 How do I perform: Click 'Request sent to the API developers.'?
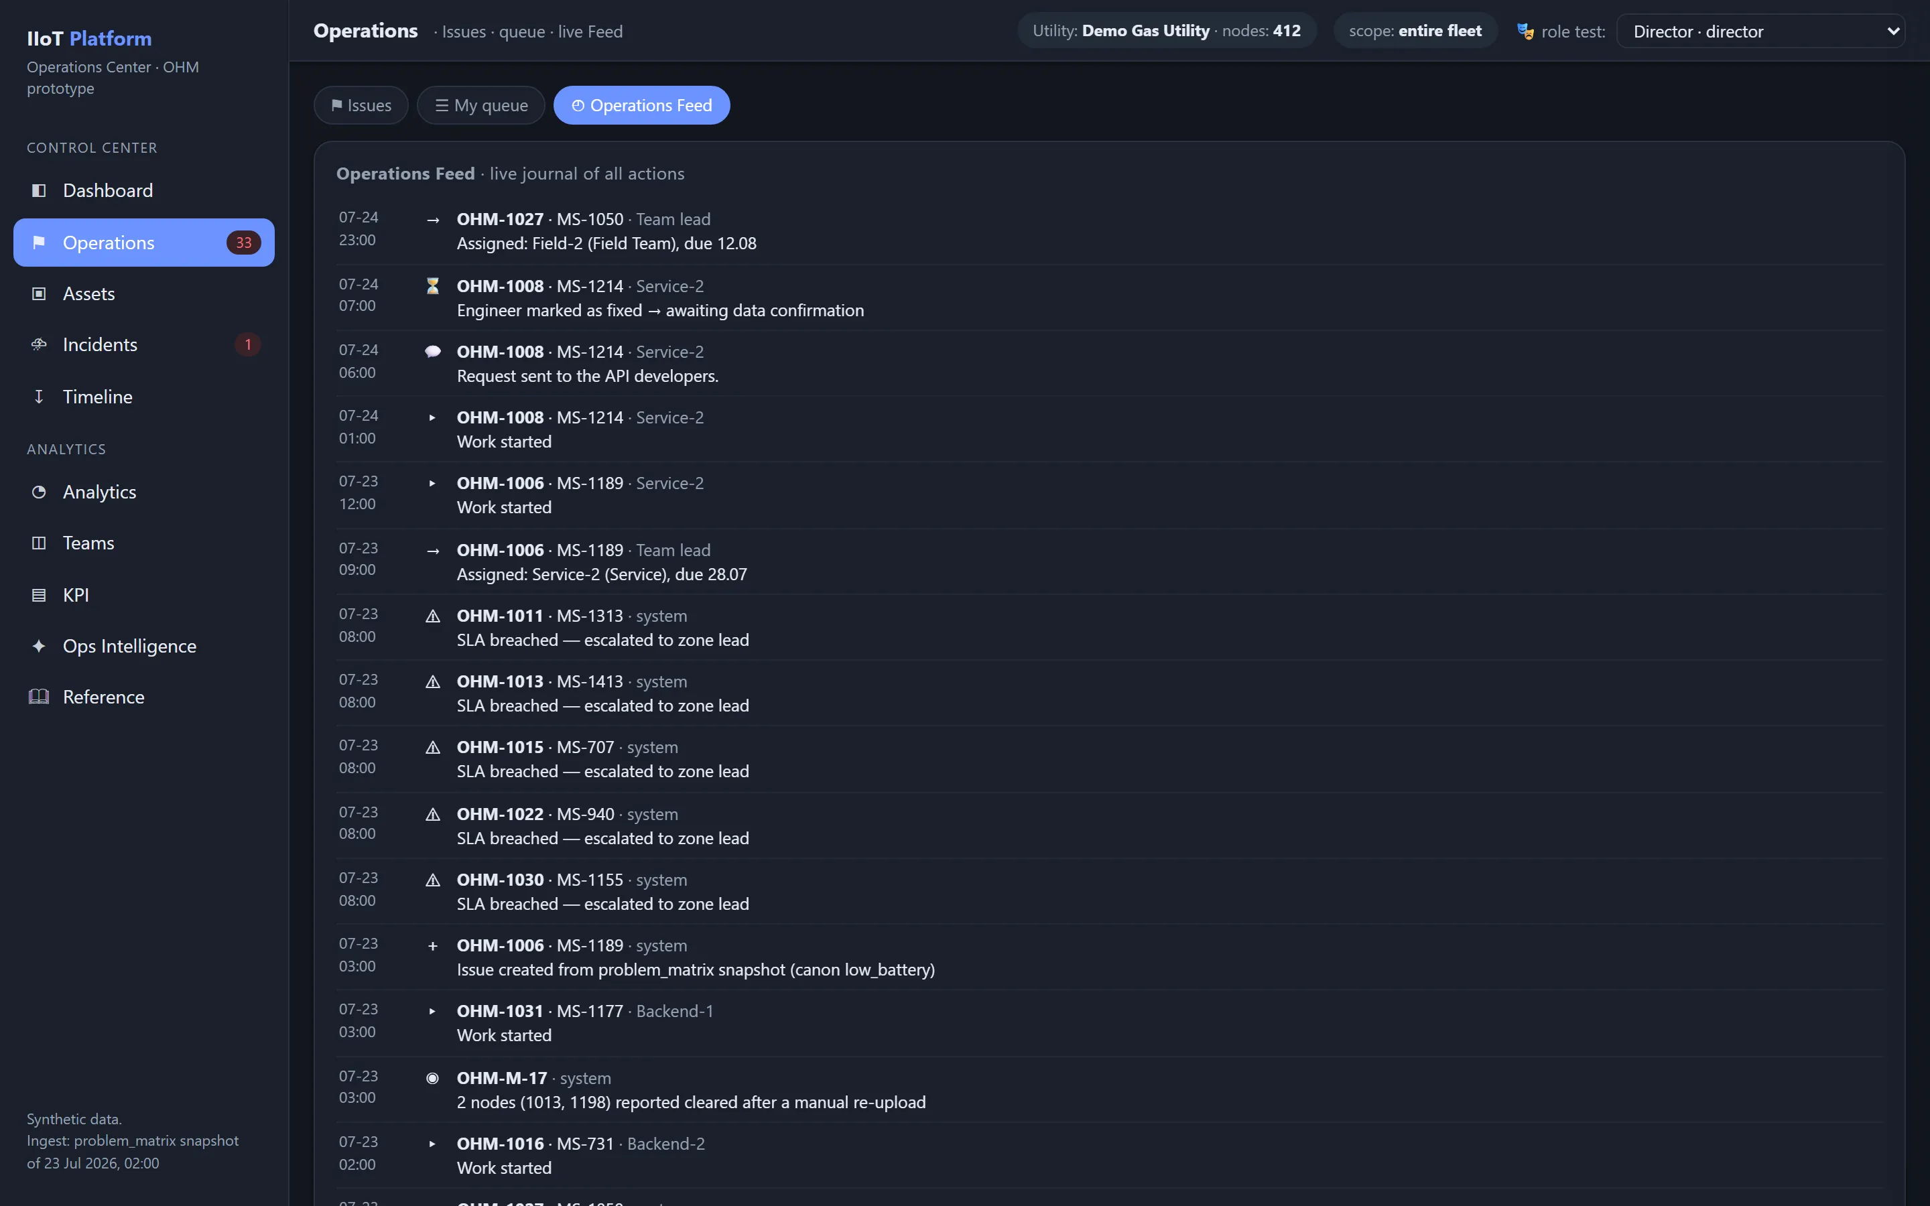tap(588, 377)
